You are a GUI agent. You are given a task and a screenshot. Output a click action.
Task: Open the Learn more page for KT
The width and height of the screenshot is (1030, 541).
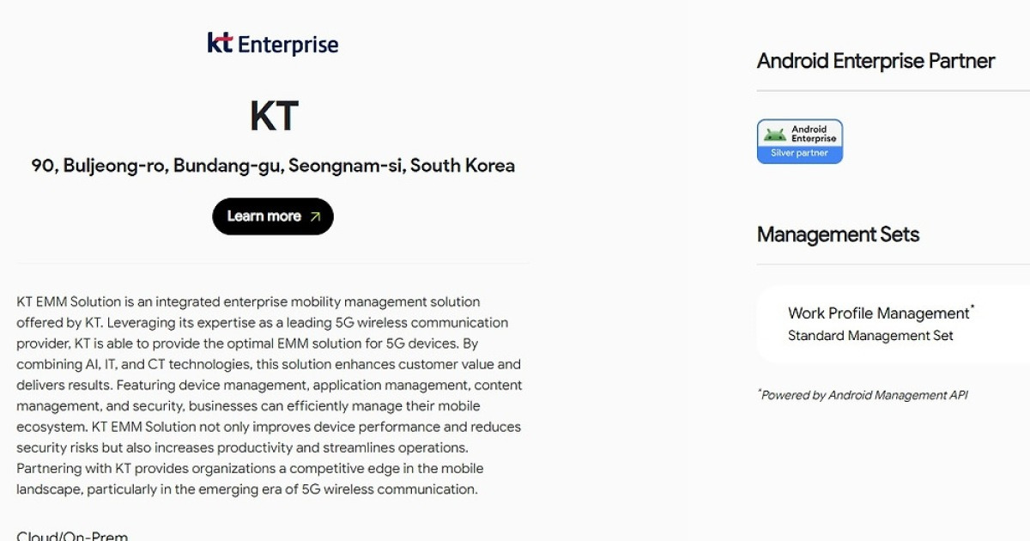(272, 216)
